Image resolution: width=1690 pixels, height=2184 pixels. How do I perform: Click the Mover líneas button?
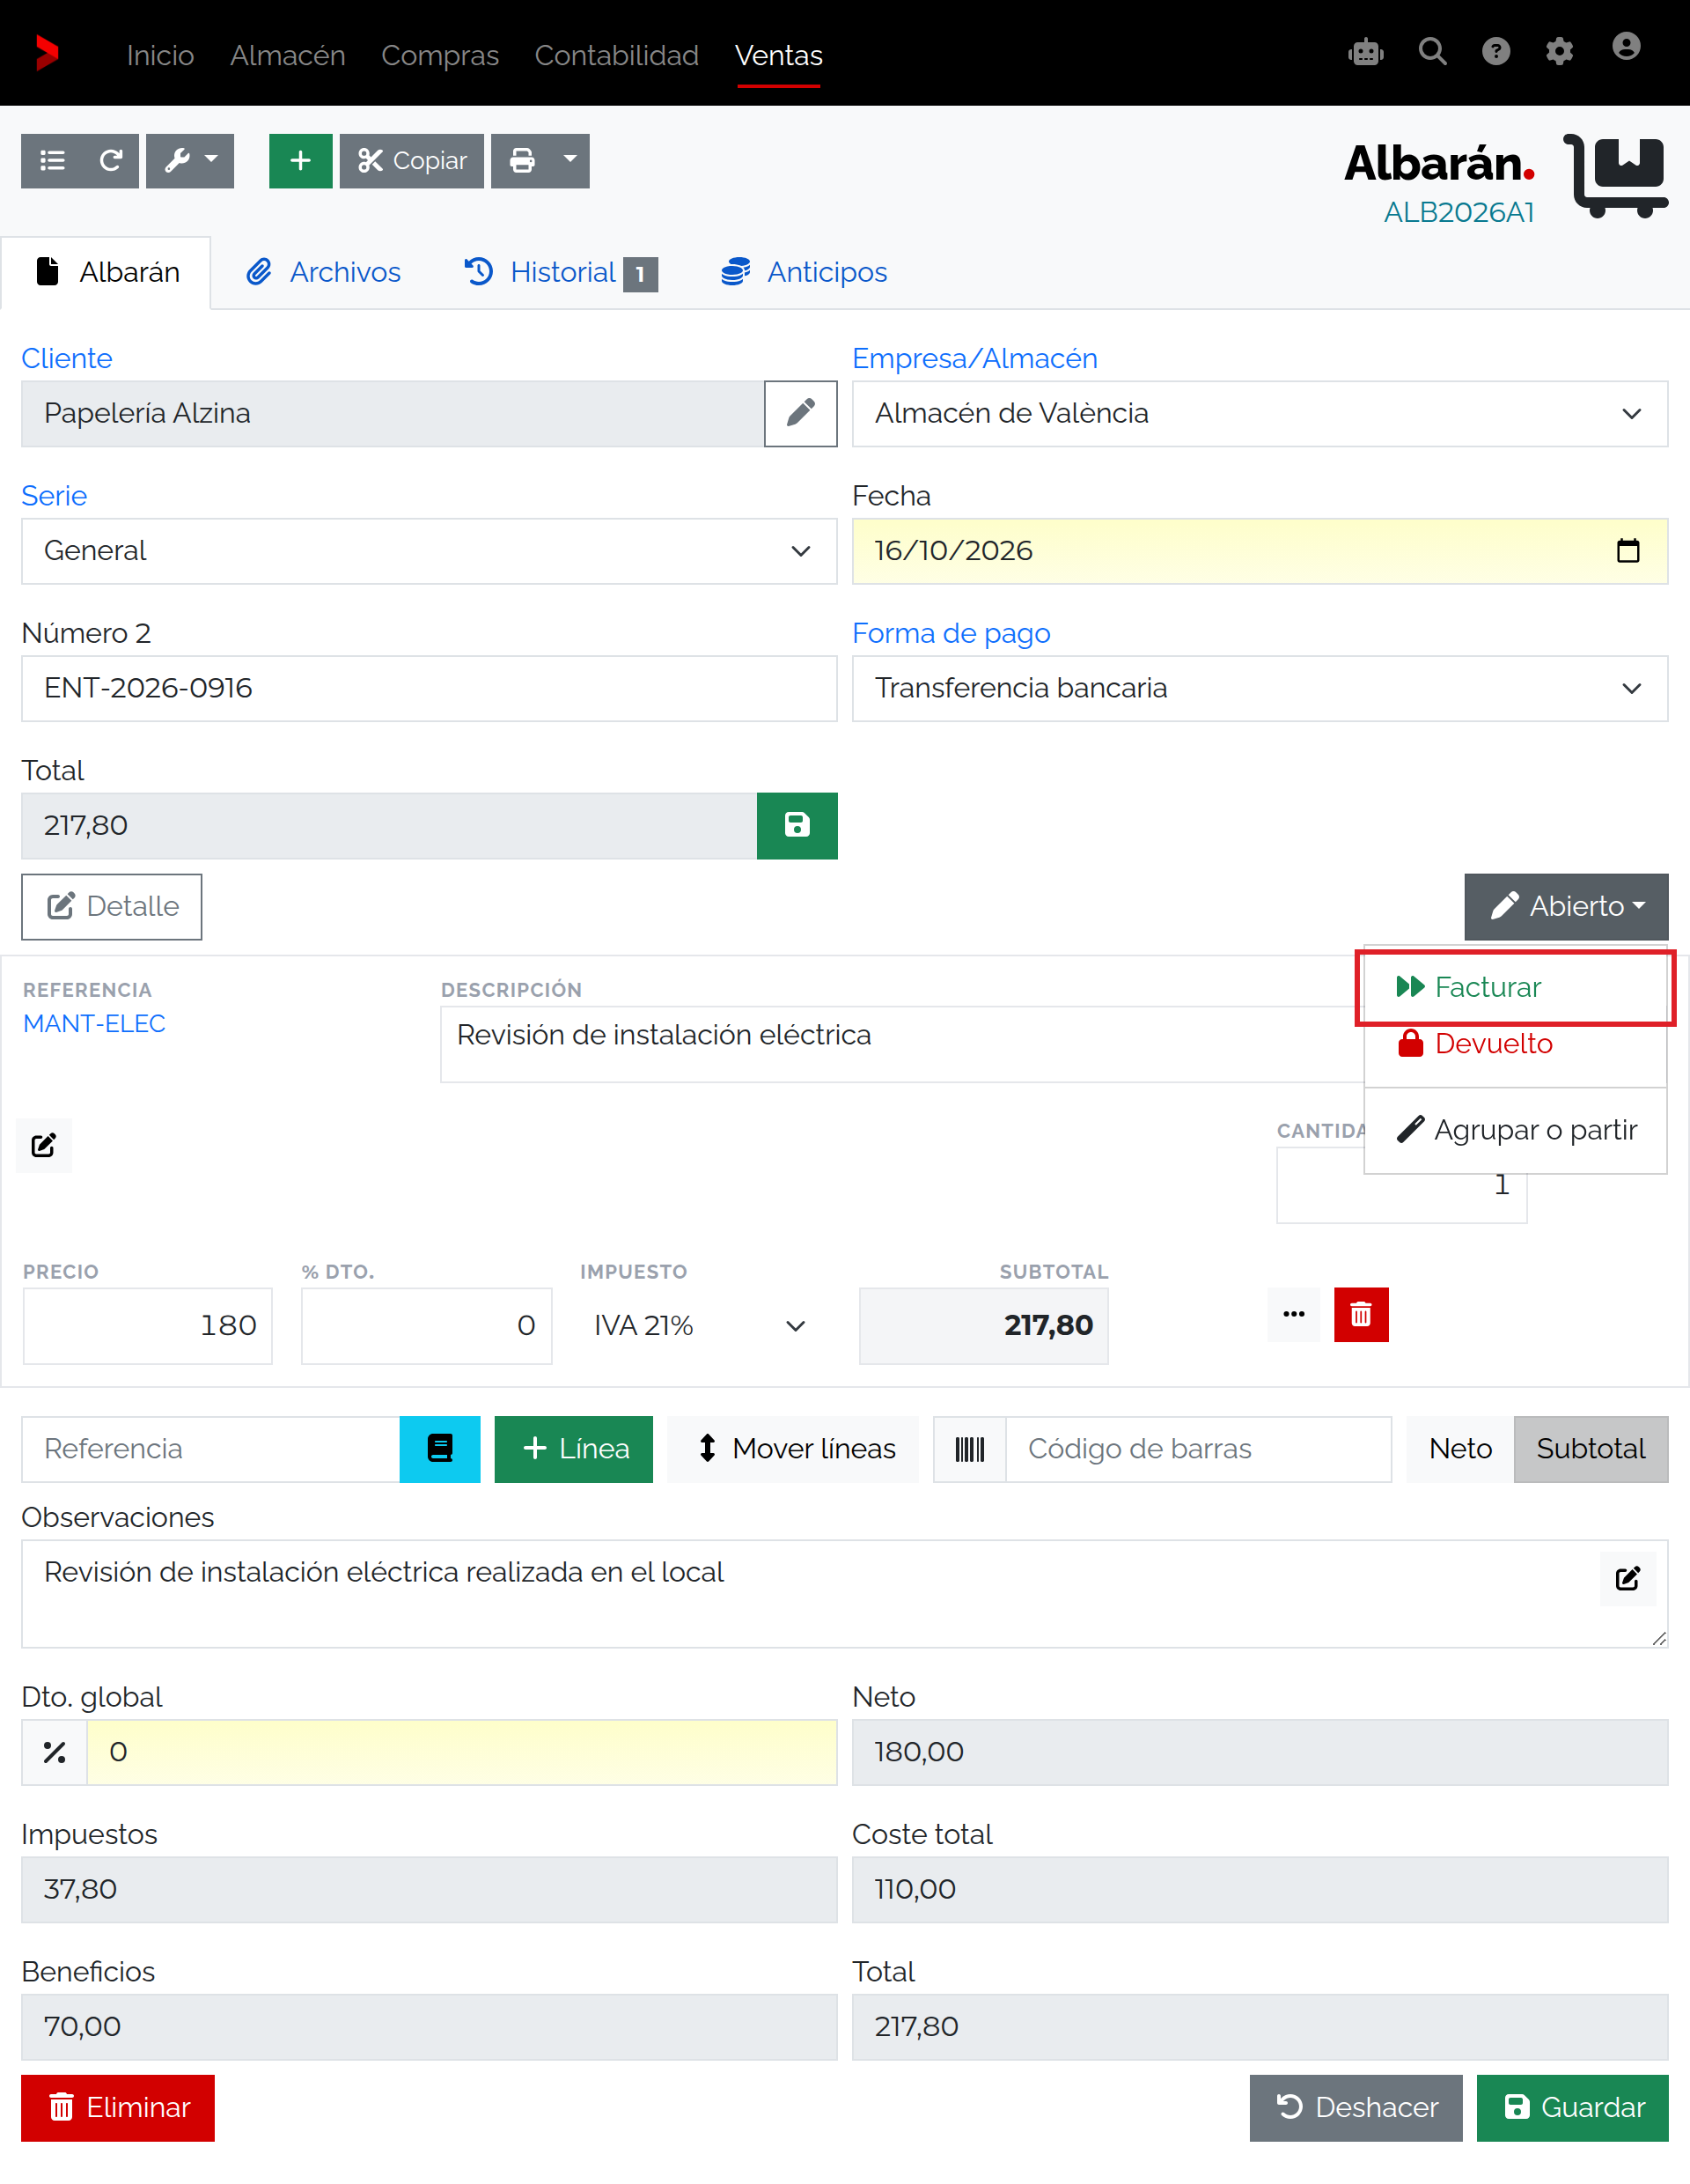tap(794, 1448)
